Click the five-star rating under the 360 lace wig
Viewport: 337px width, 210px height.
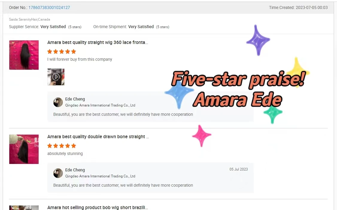coord(62,51)
